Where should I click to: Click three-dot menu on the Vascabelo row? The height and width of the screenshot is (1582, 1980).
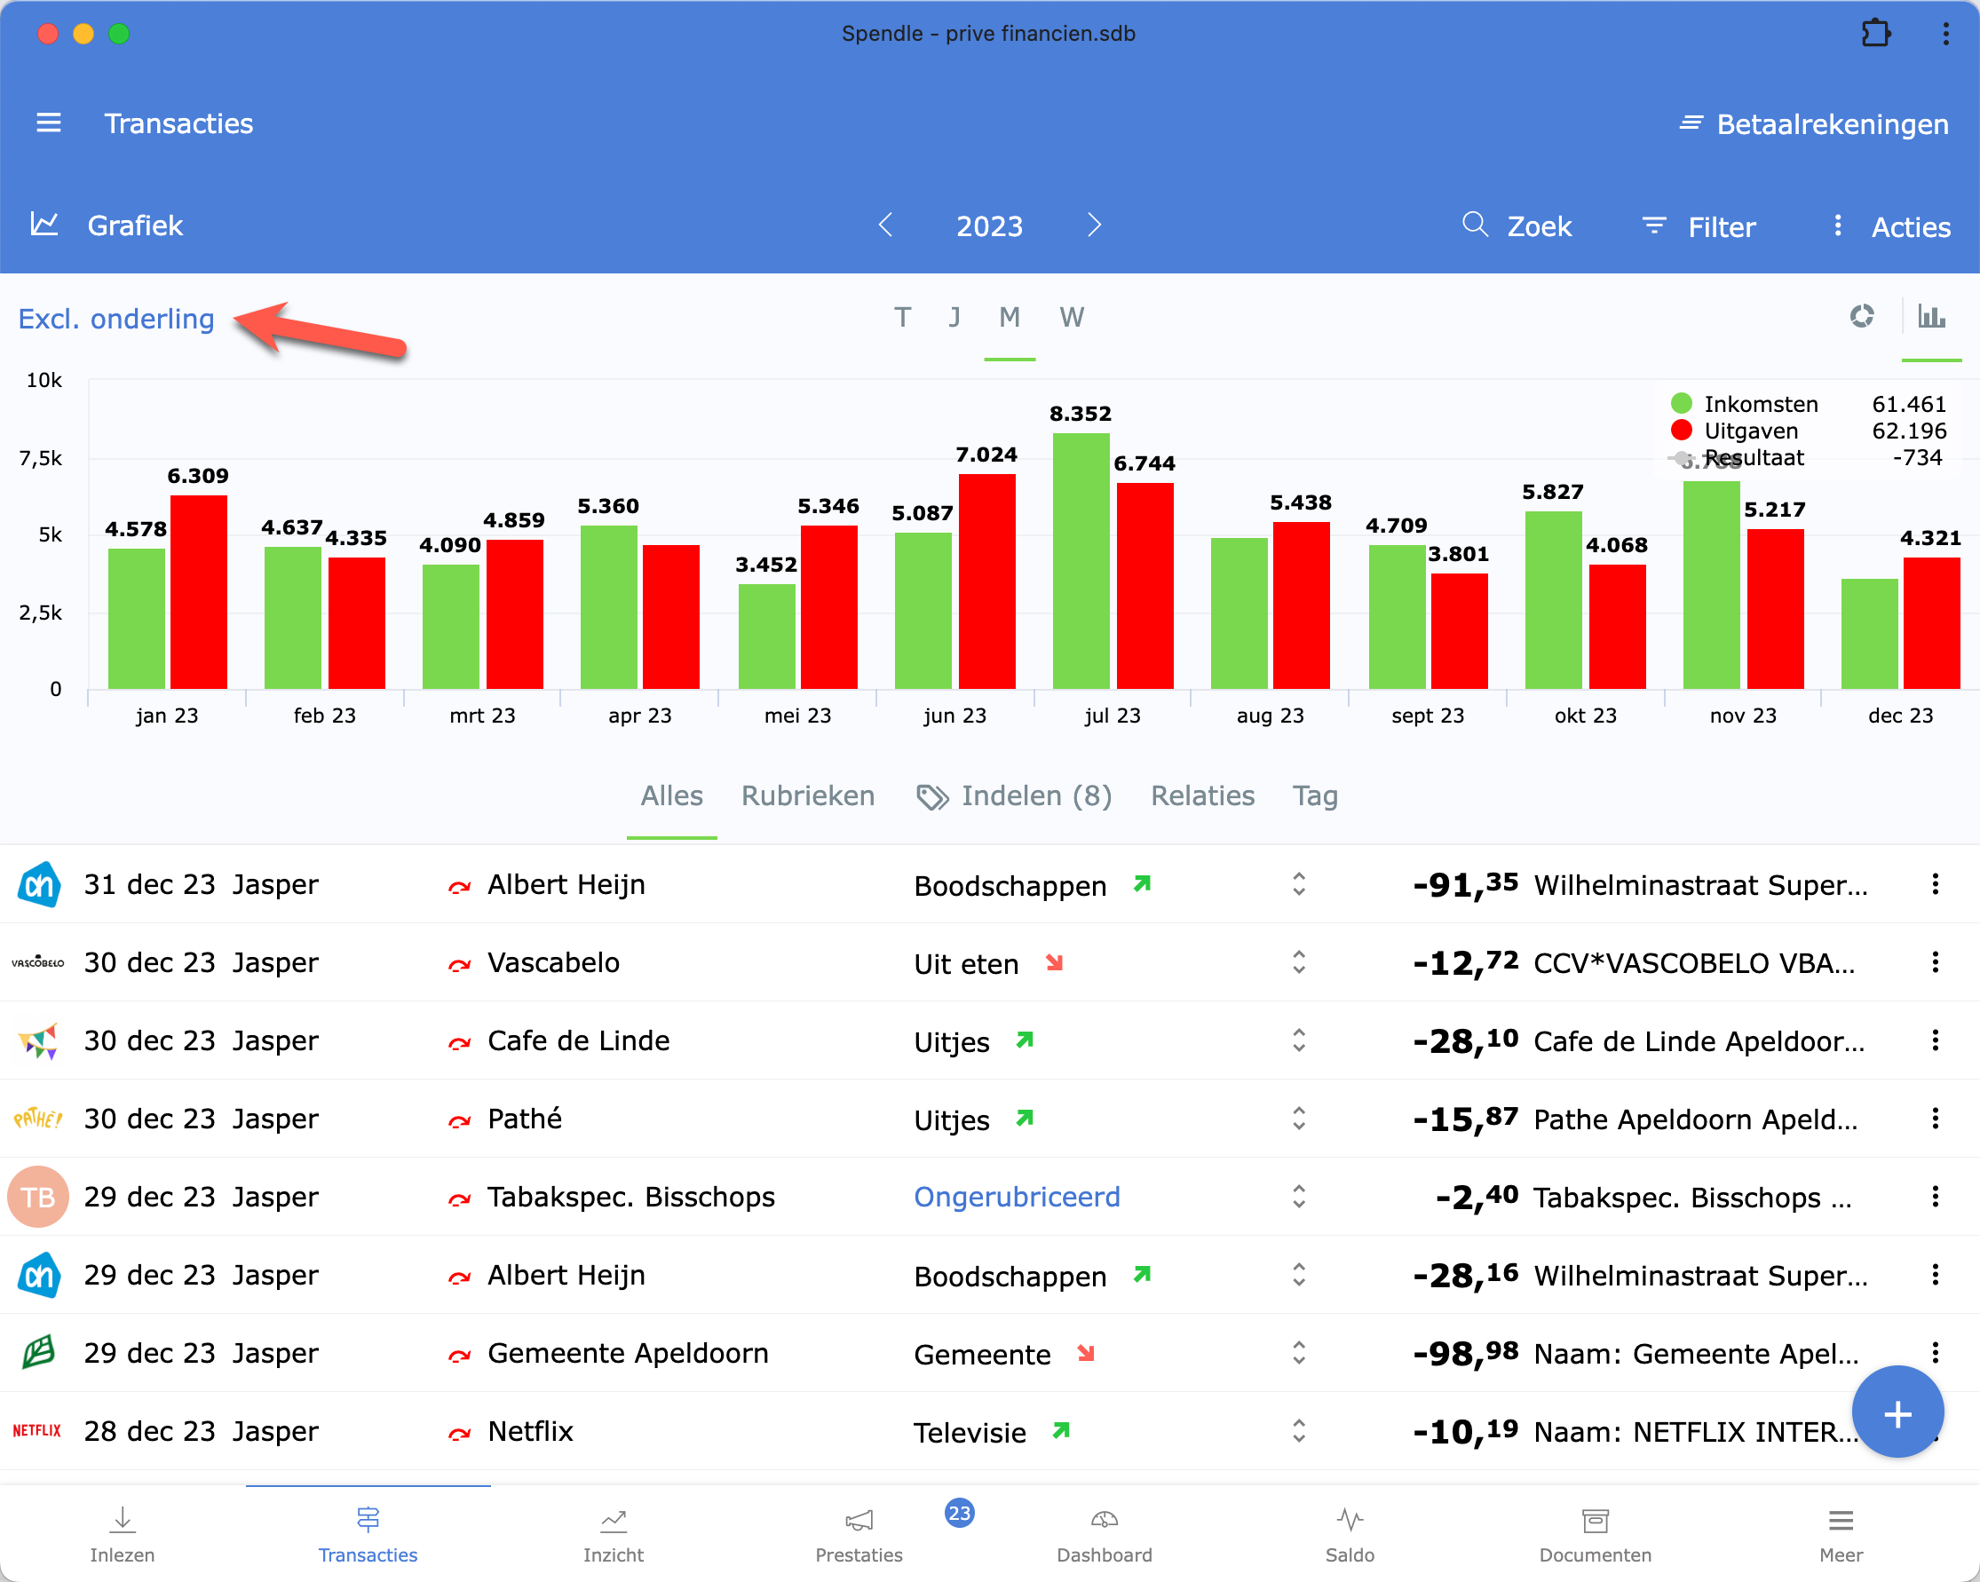1935,962
